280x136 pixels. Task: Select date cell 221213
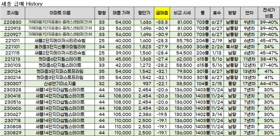tap(13, 59)
